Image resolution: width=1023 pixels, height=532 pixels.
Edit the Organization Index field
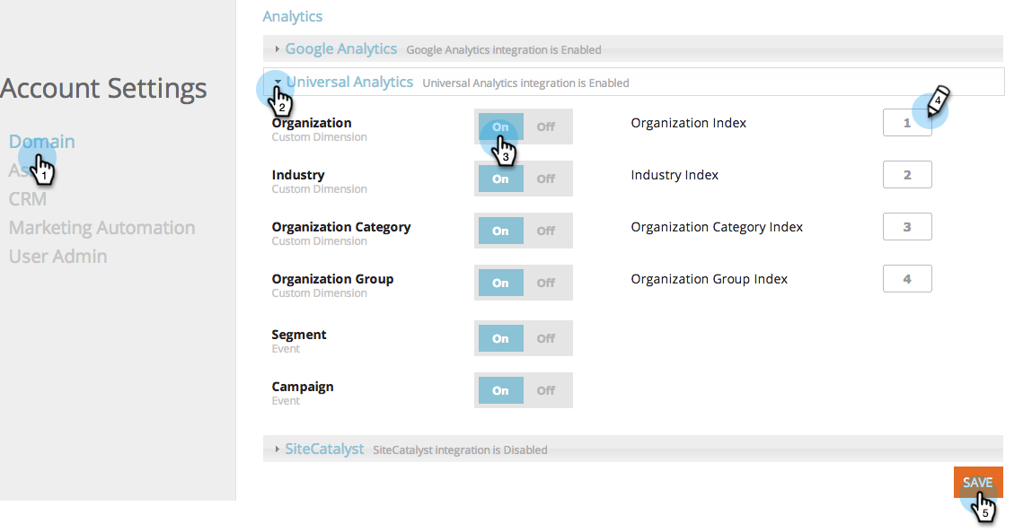point(907,123)
